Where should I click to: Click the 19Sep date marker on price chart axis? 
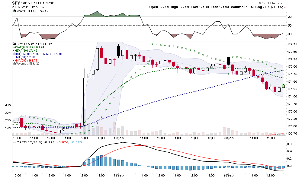coord(119,138)
